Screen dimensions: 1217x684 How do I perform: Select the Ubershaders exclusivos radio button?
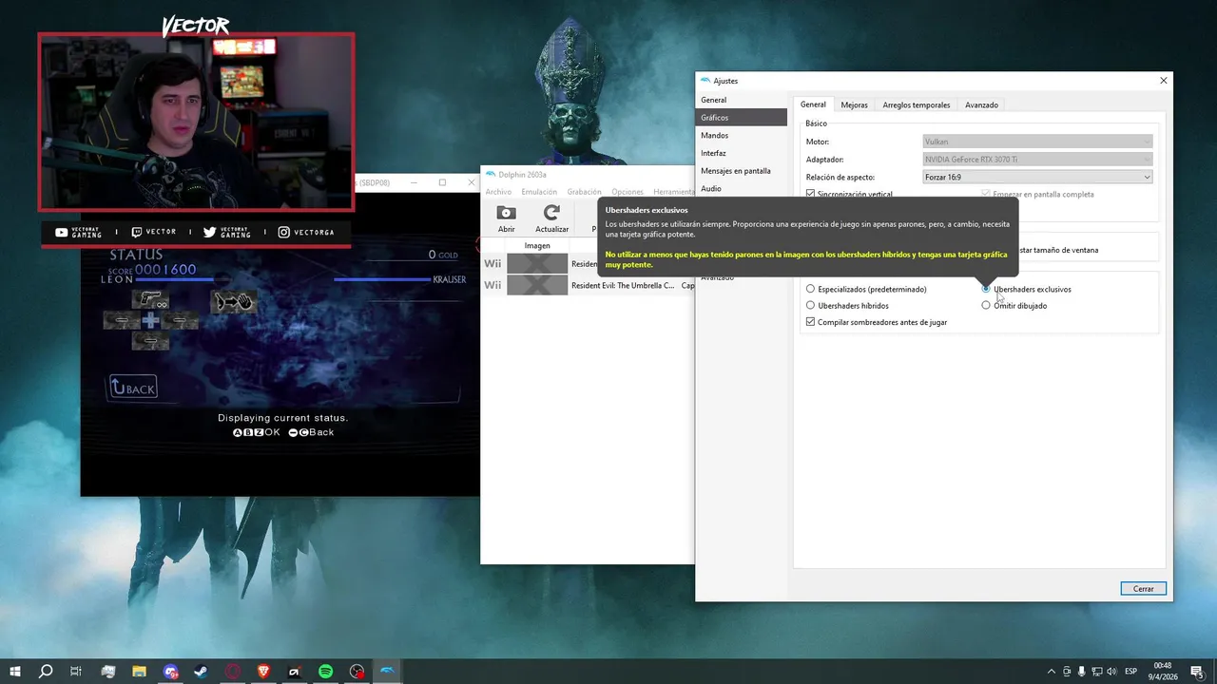[x=986, y=289]
